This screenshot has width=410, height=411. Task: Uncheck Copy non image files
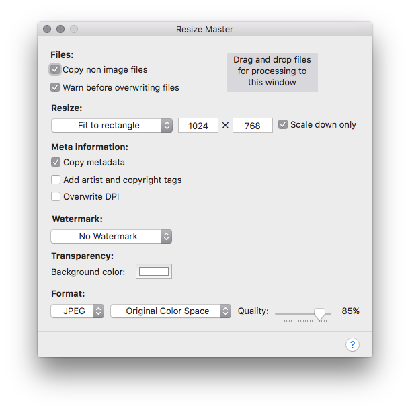tap(55, 69)
